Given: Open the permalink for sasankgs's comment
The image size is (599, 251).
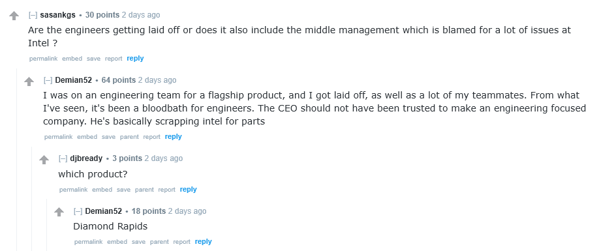Looking at the screenshot, I should pos(43,59).
